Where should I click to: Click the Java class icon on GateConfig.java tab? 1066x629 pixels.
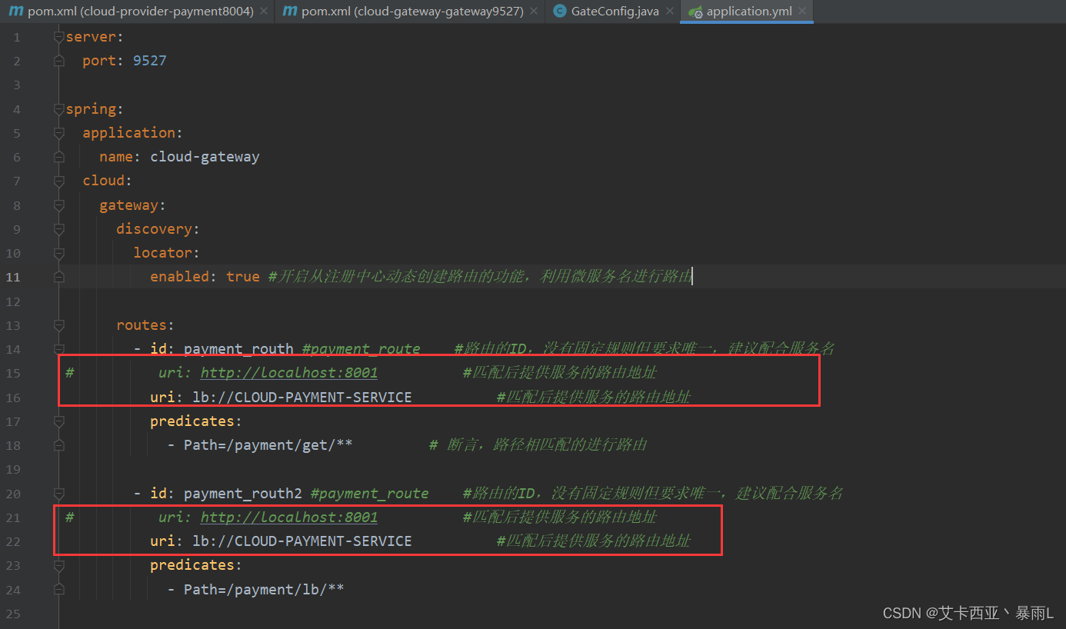[559, 12]
